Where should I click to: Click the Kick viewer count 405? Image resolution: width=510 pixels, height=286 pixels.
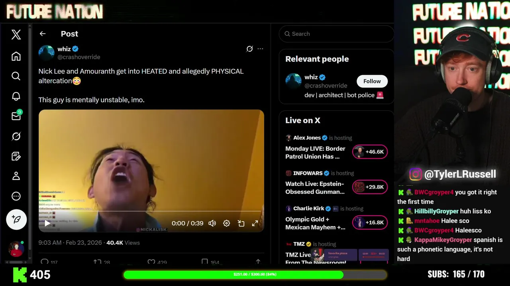coord(40,274)
